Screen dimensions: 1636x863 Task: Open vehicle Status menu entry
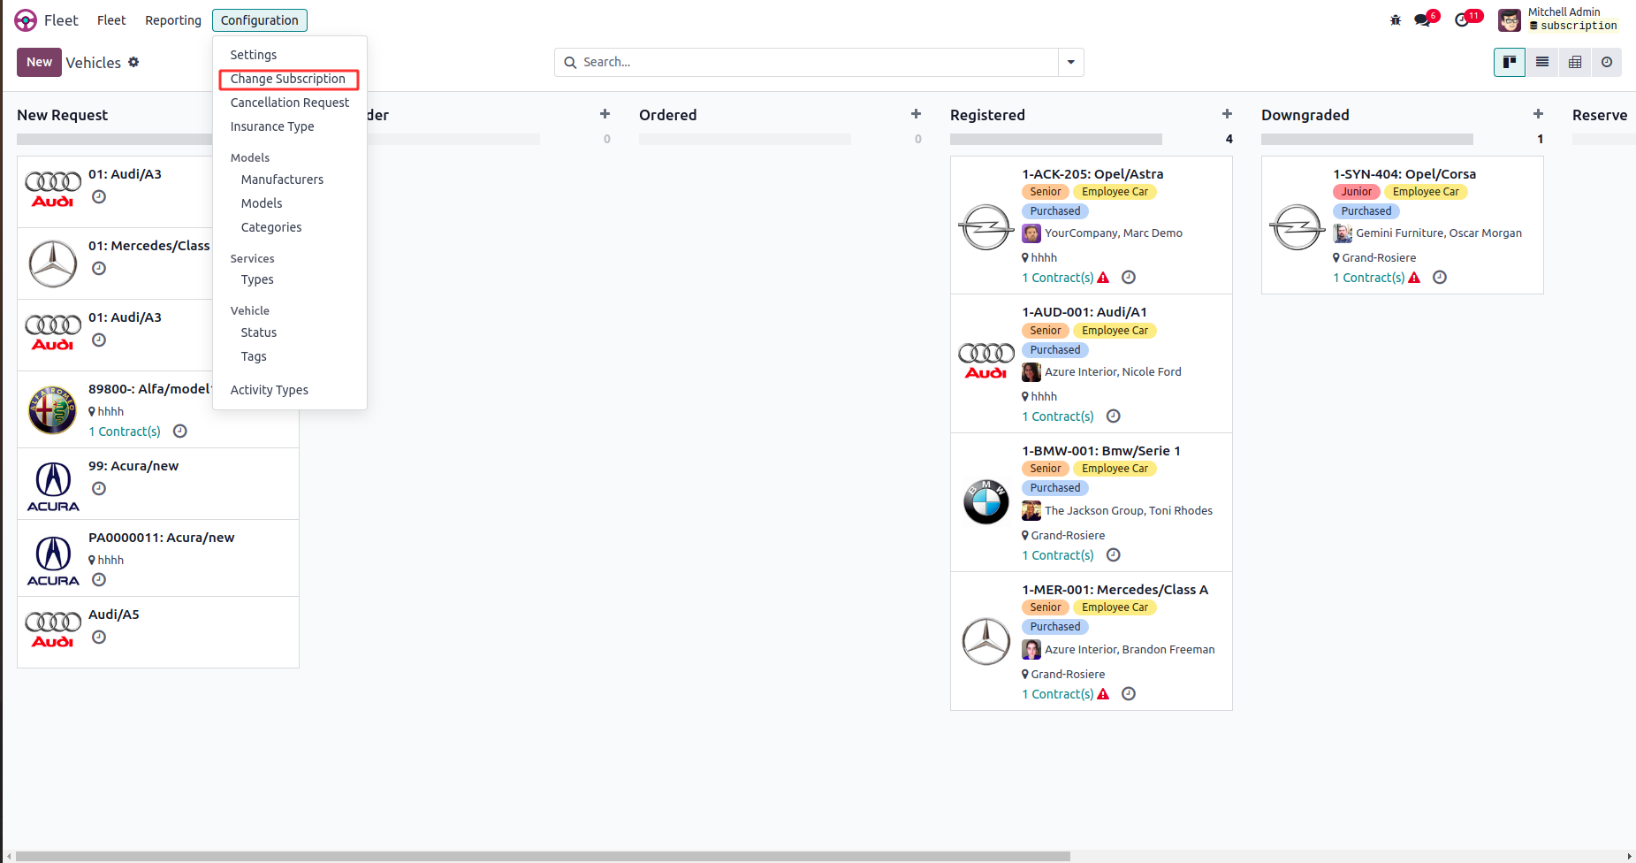[x=259, y=332]
